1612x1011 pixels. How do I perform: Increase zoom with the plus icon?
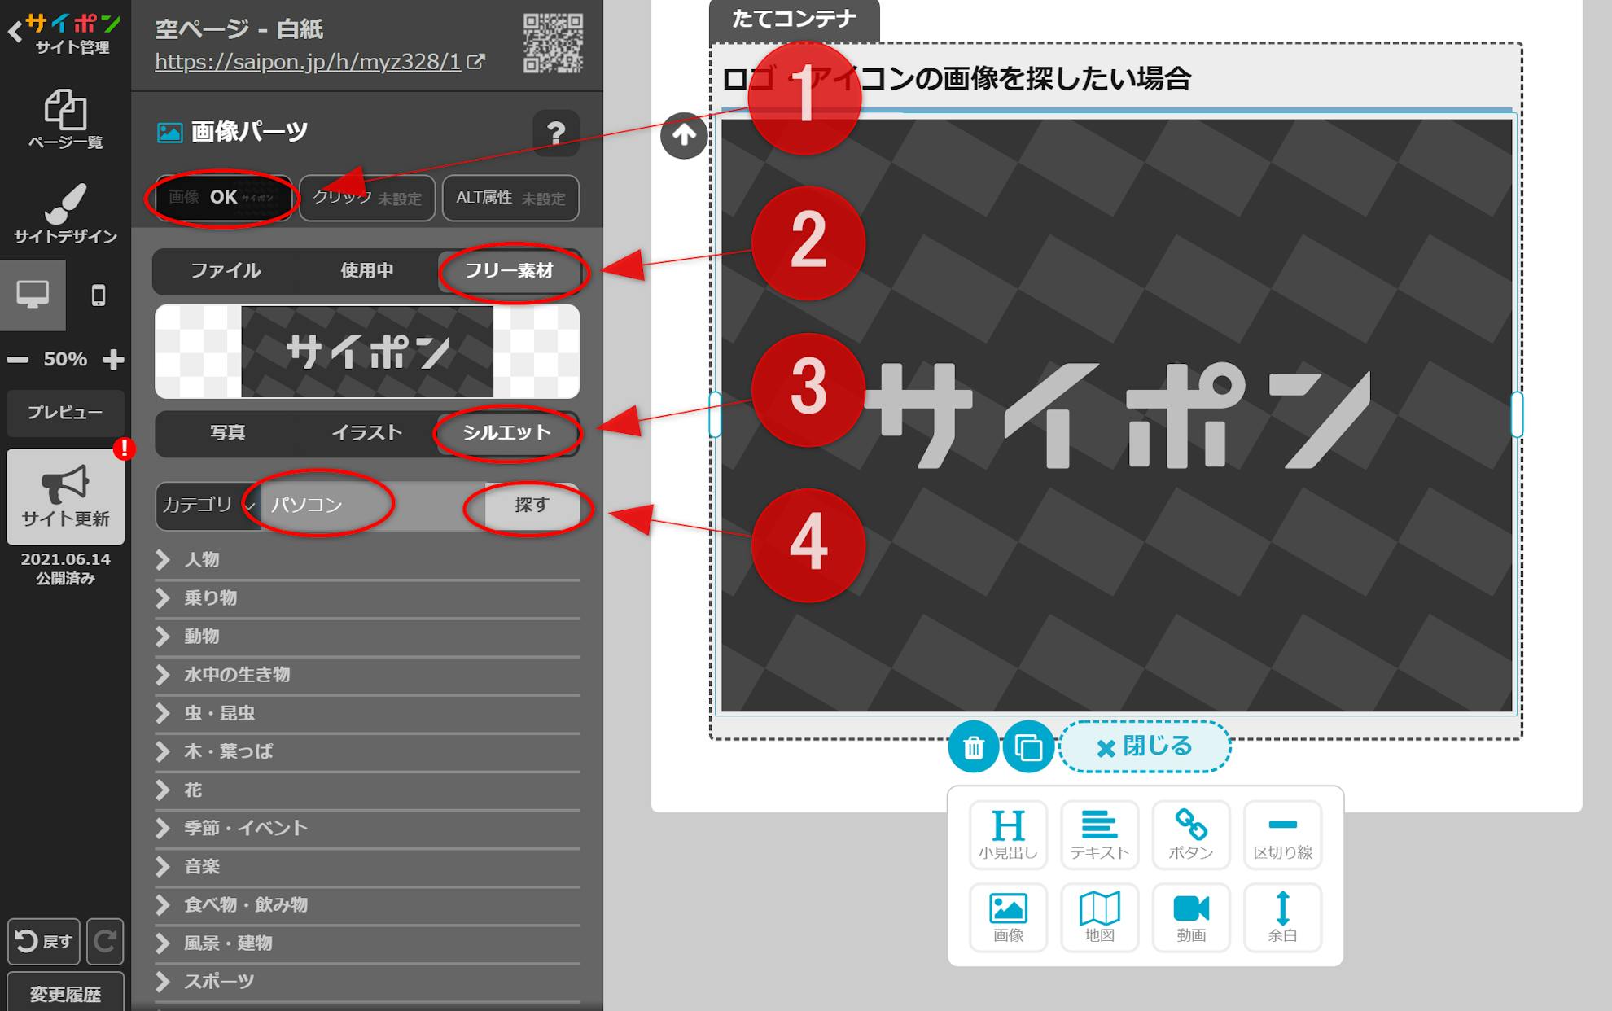point(113,359)
